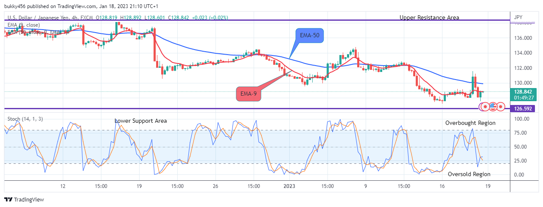Click the Lower Support Area annotation text
Screen dimensions: 543x207
click(141, 121)
